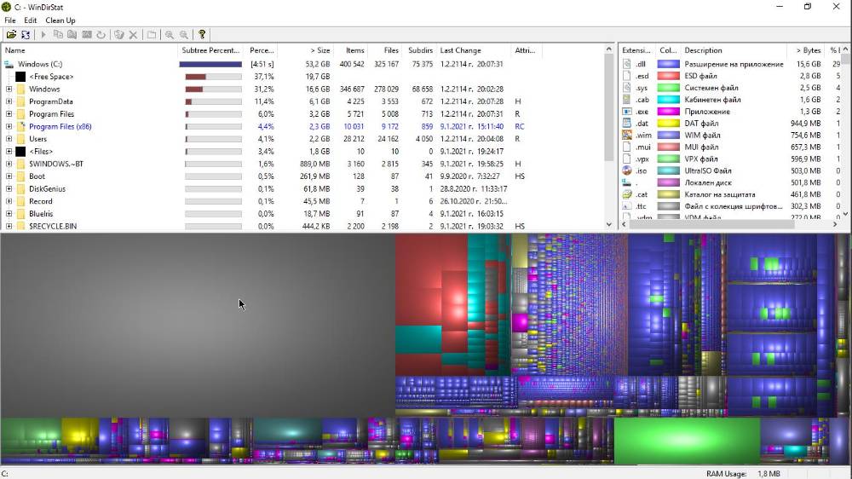Open the Clean Up menu

tap(60, 20)
